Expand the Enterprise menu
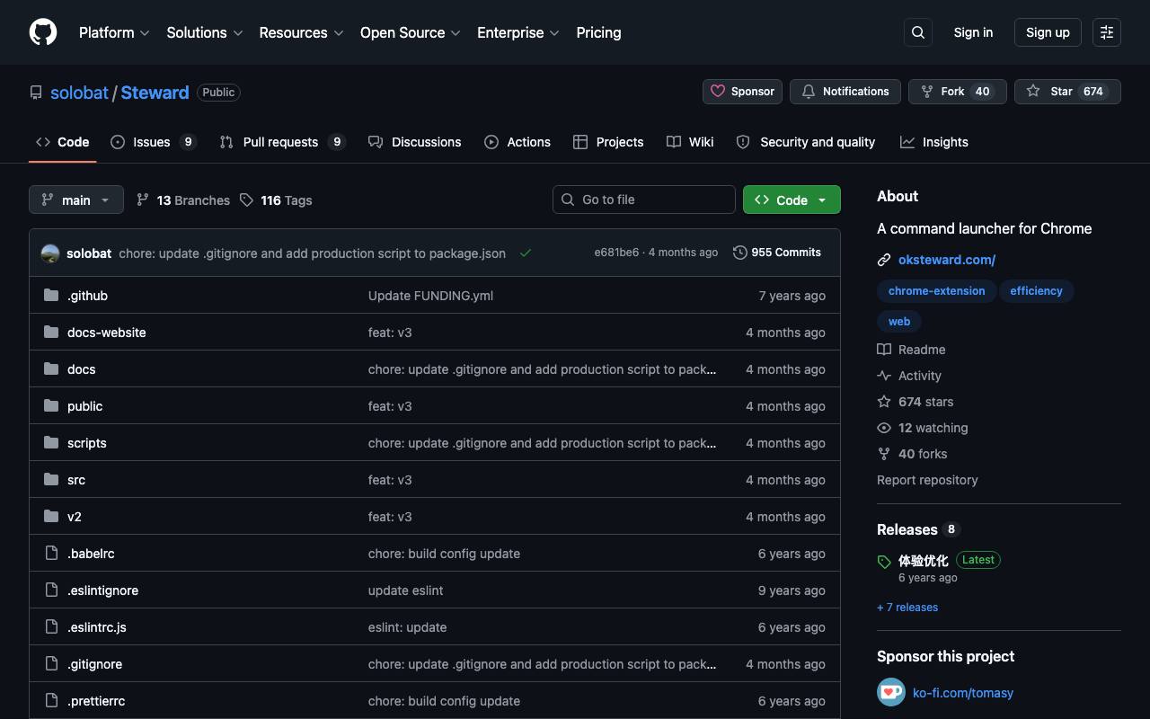Image resolution: width=1150 pixels, height=719 pixels. pos(518,32)
